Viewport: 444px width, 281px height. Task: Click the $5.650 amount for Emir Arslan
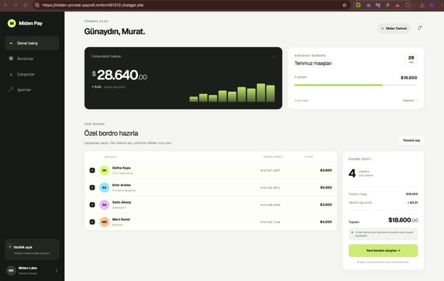point(326,187)
